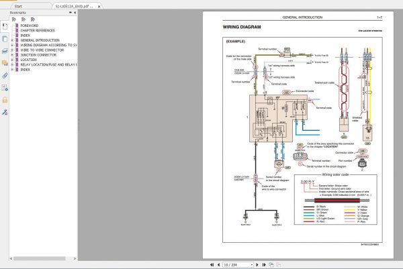Screen dimensions: 403x269
Task: Expand the WIRING DIAGRAM ACCORDING TO bookmark
Action: (12, 45)
